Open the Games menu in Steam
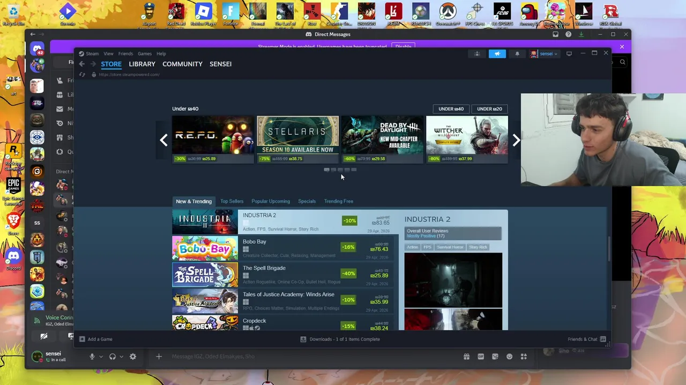 [x=145, y=53]
